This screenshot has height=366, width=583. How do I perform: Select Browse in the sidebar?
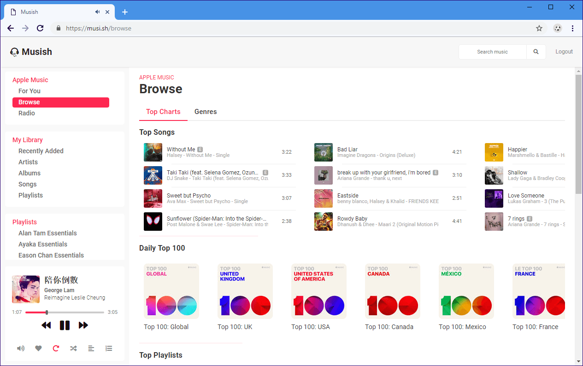[x=61, y=102]
